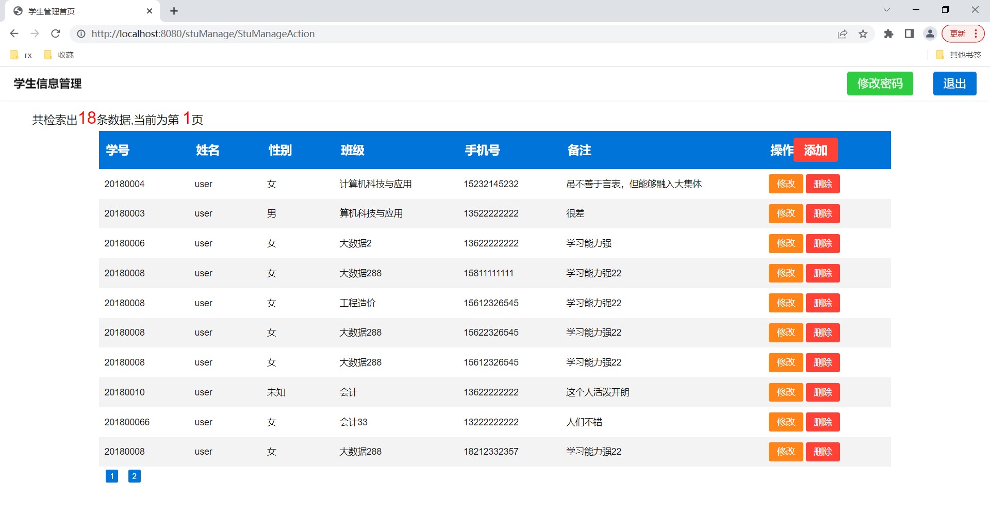Viewport: 990px width, 531px height.
Task: Open the rx bookmark folder
Action: tap(21, 55)
